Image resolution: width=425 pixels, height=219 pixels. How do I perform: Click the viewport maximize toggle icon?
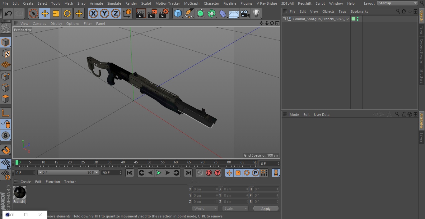pos(277,23)
